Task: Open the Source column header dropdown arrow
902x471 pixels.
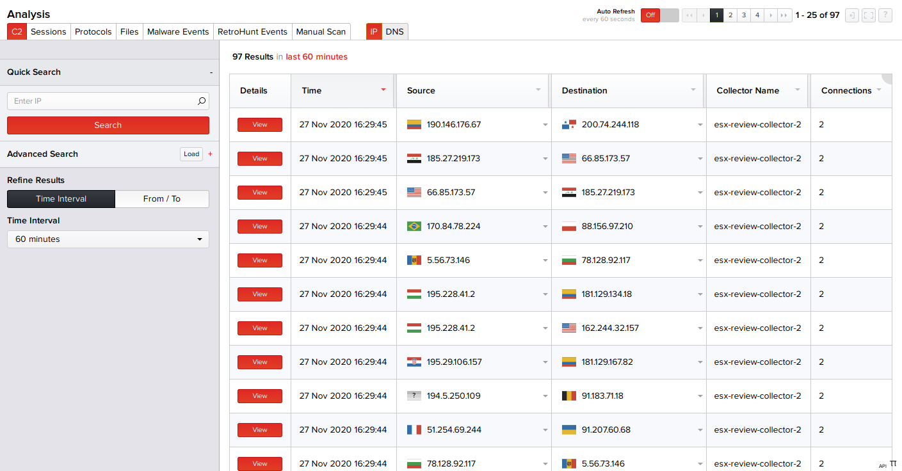Action: 538,90
